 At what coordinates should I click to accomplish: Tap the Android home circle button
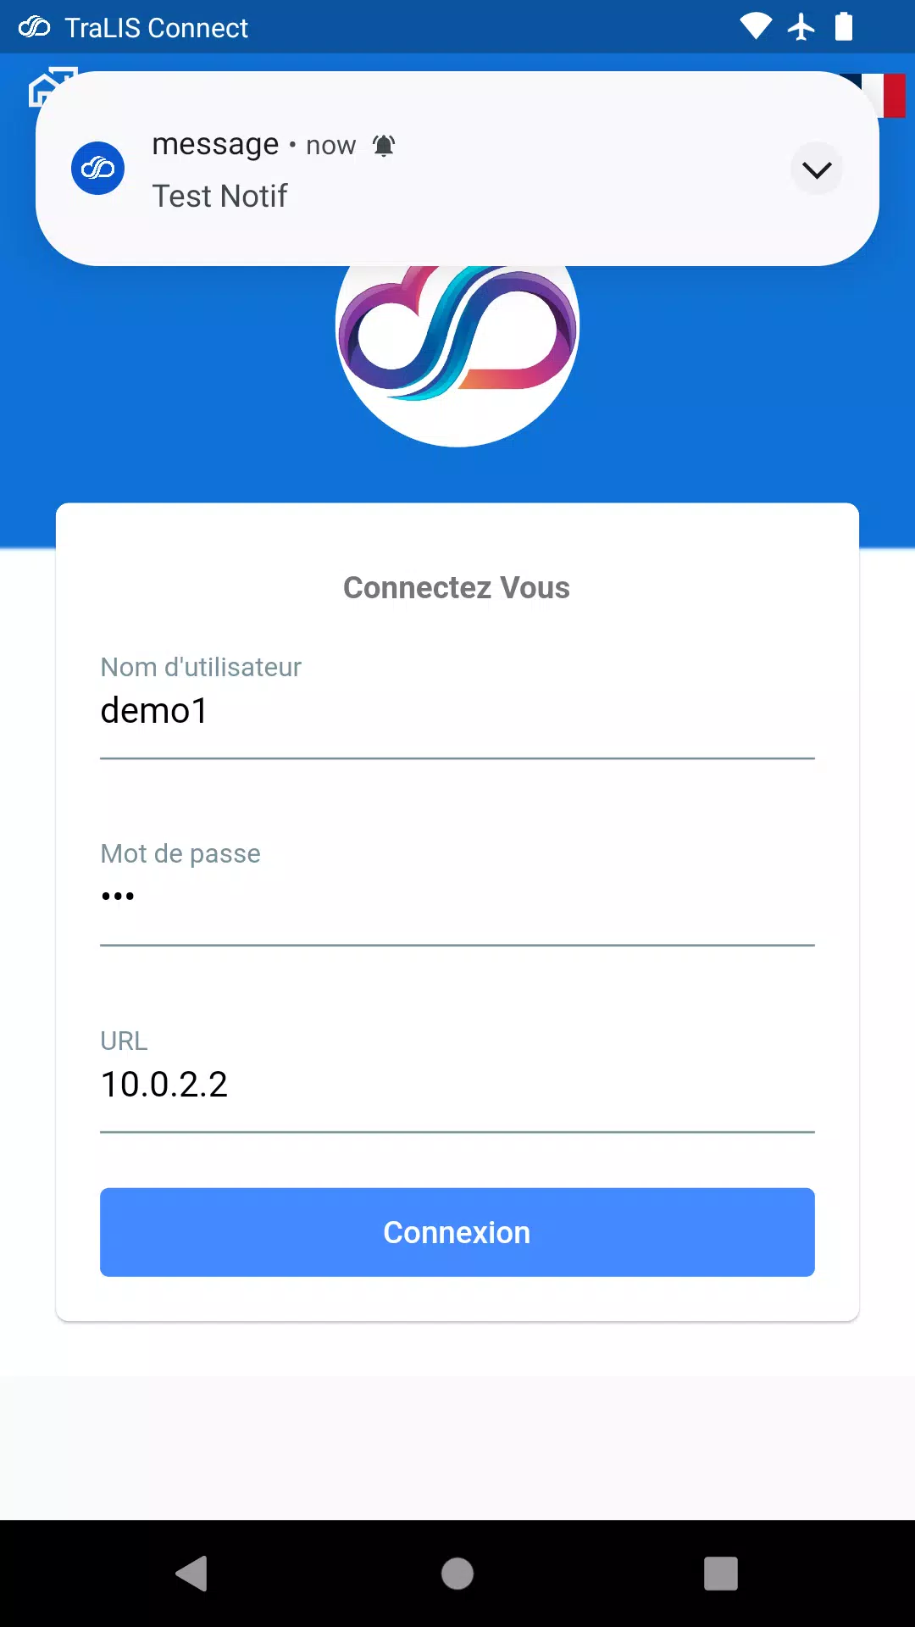click(x=457, y=1574)
